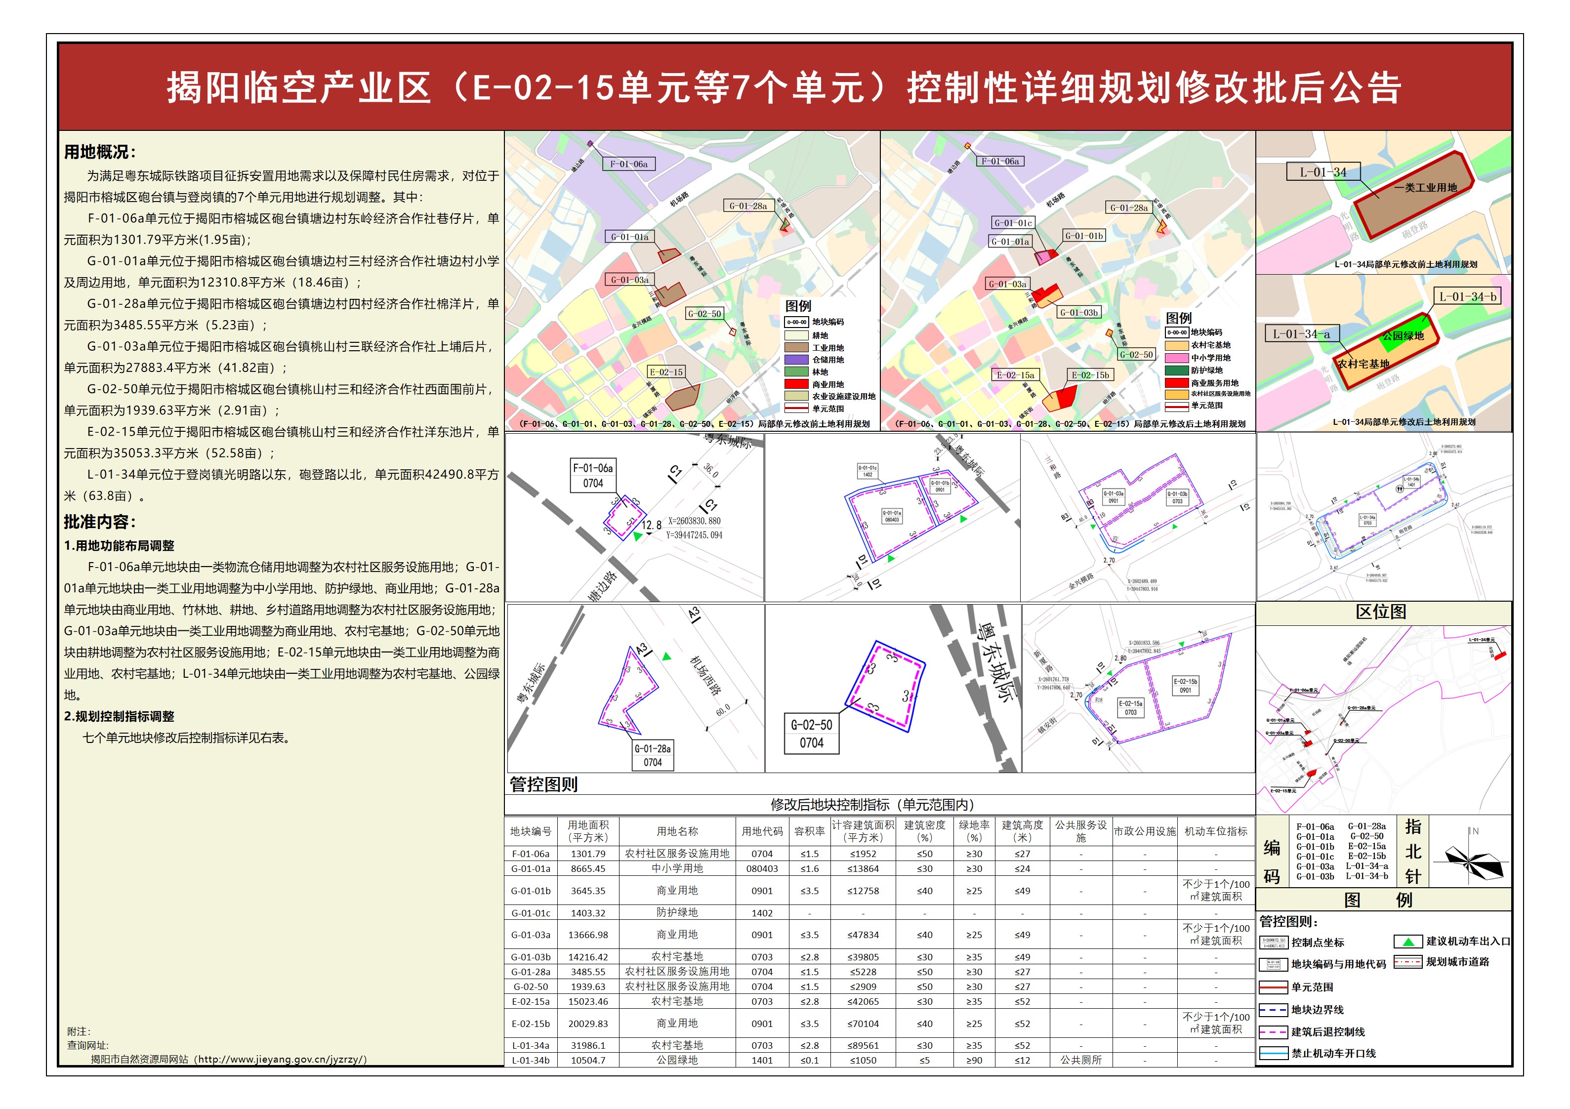This screenshot has height=1109, width=1570.
Task: Click the 区位图 heading
Action: click(x=1381, y=612)
